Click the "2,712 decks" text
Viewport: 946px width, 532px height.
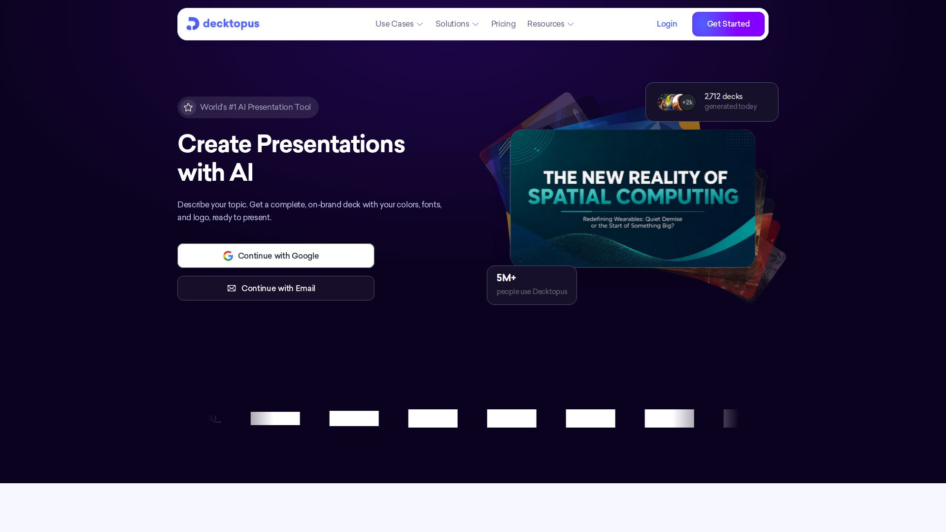click(723, 97)
